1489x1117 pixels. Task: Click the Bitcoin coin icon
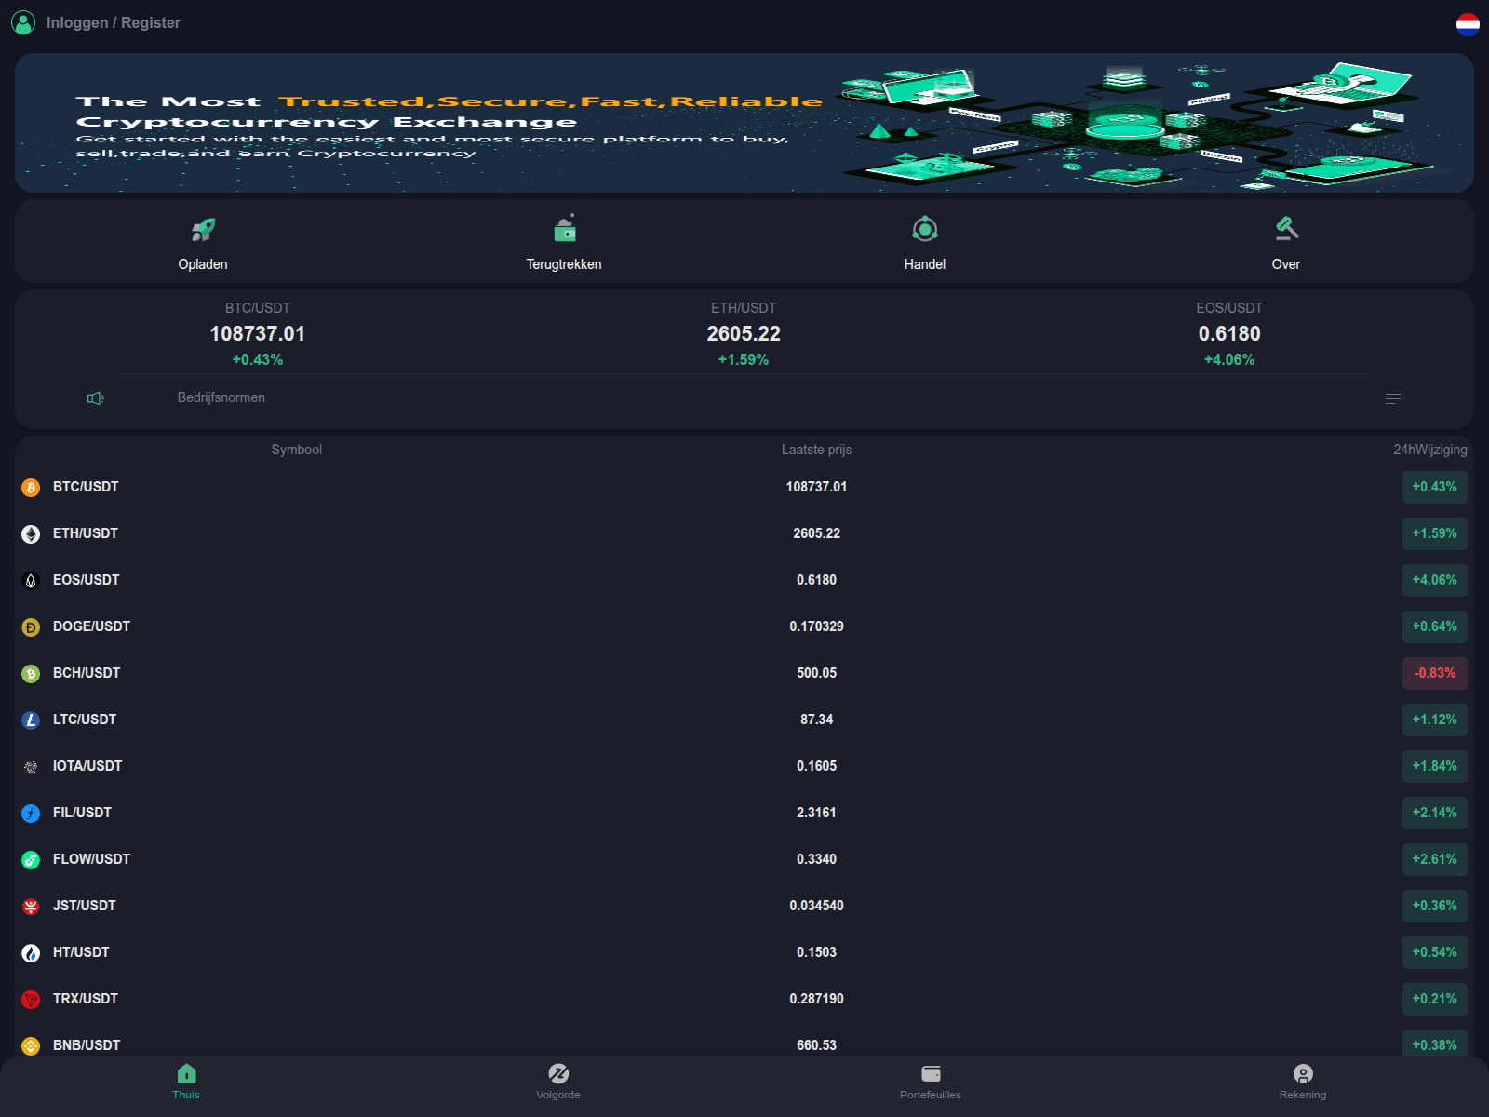coord(31,488)
